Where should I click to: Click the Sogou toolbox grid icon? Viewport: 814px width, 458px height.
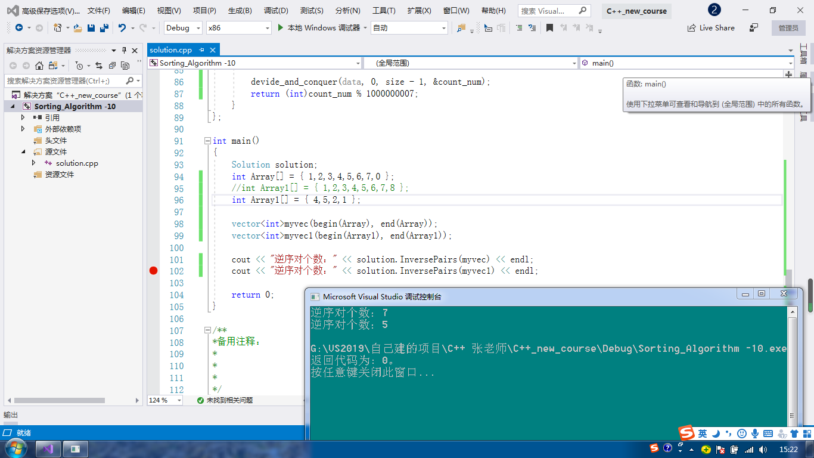[807, 434]
